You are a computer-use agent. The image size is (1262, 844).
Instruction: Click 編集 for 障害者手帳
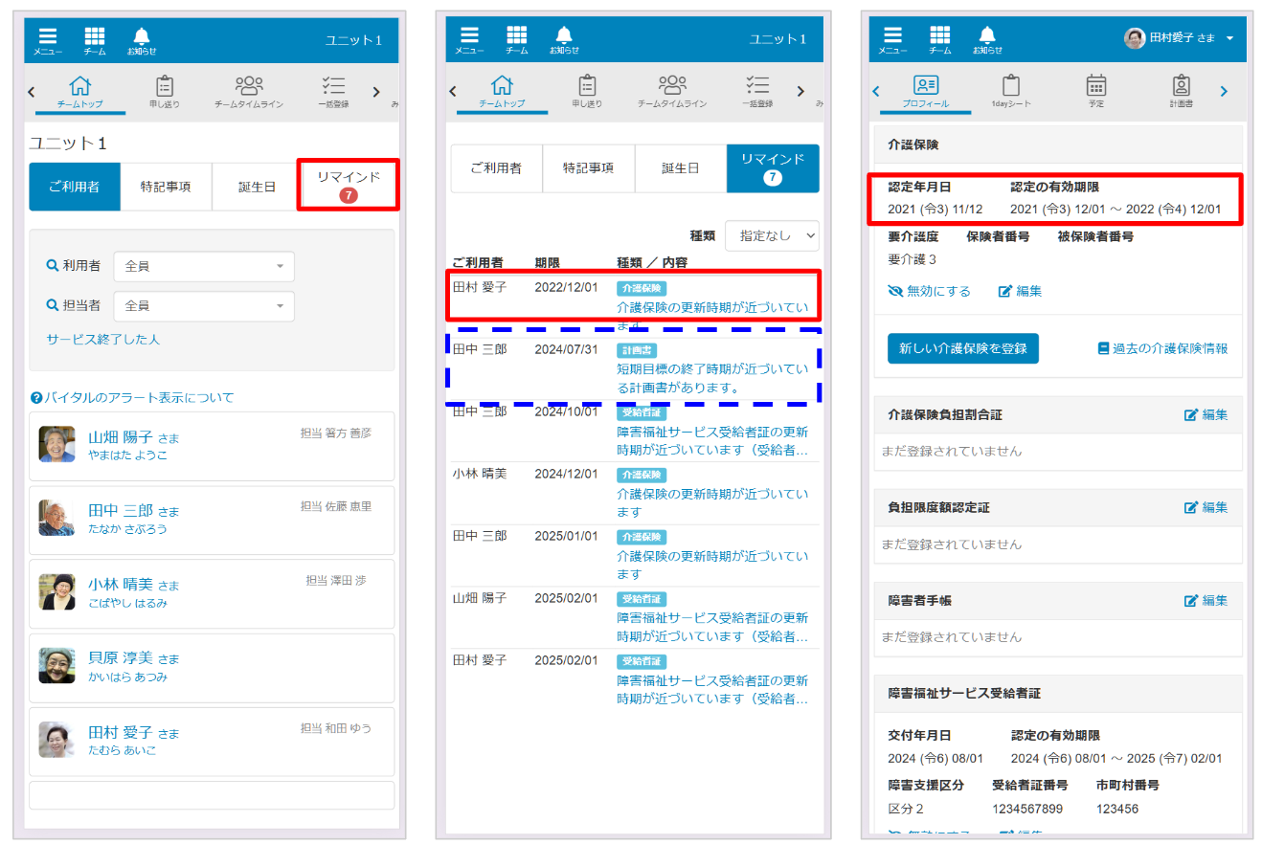(1206, 600)
